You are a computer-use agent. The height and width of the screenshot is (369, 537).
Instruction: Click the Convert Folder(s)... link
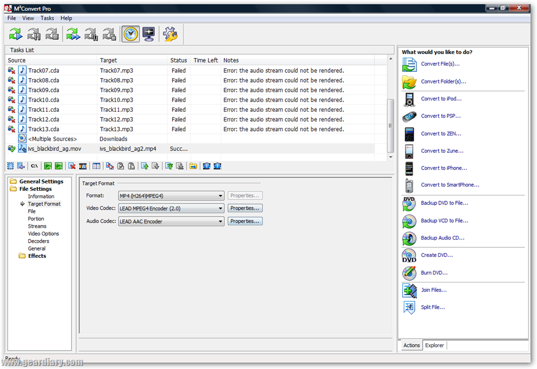tap(443, 82)
